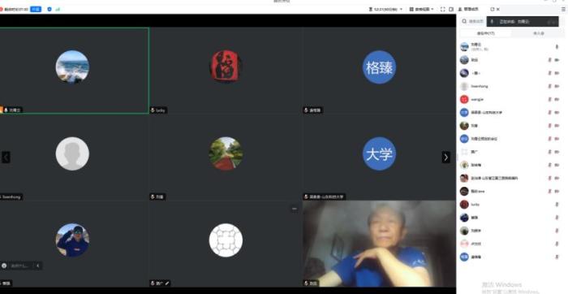Image resolution: width=568 pixels, height=294 pixels.
Task: Switch to the in-meeting participants tab
Action: [x=485, y=33]
